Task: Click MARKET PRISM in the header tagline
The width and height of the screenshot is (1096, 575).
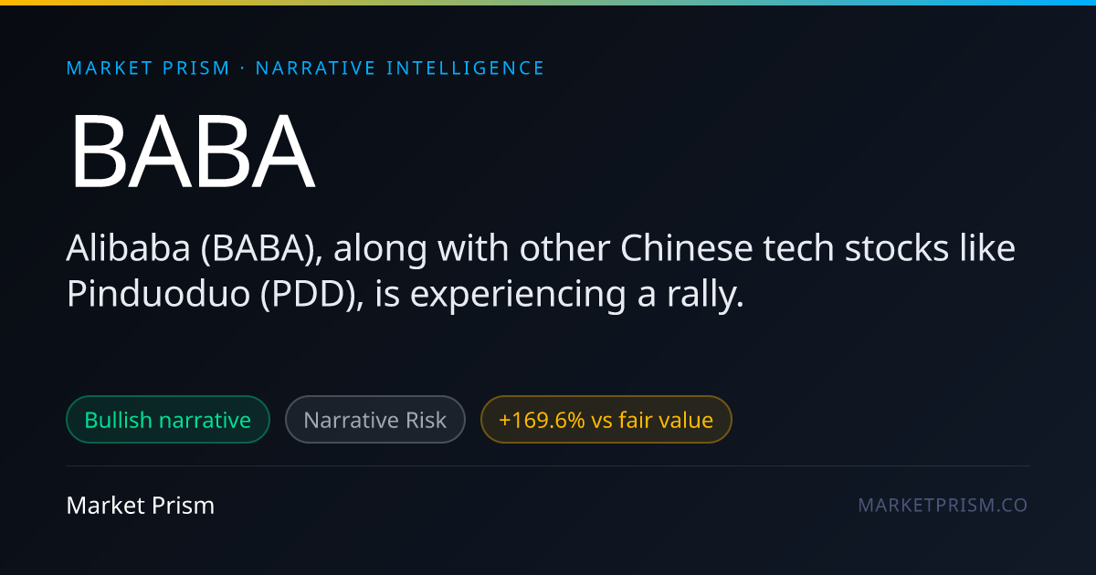Action: 149,68
